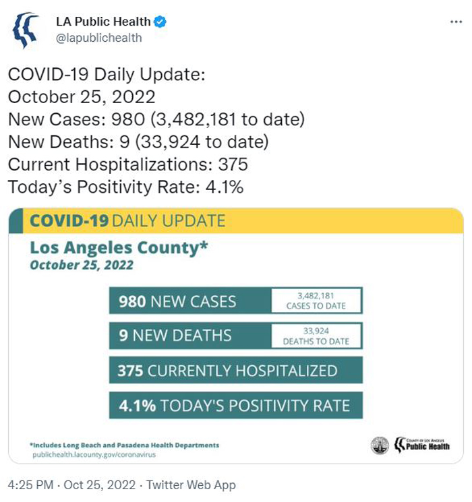Click the blue verified badge
This screenshot has height=502, width=472.
pos(160,22)
